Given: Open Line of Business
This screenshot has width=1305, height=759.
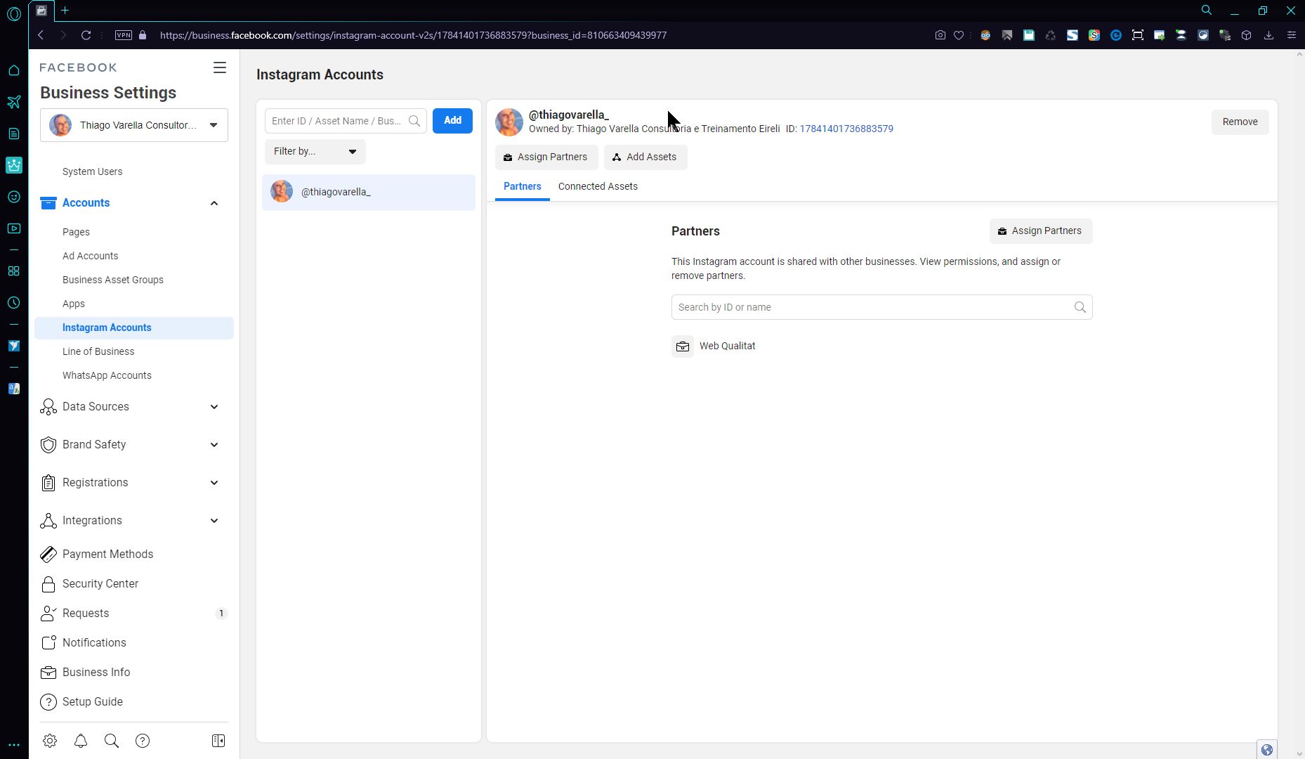Looking at the screenshot, I should pos(98,352).
